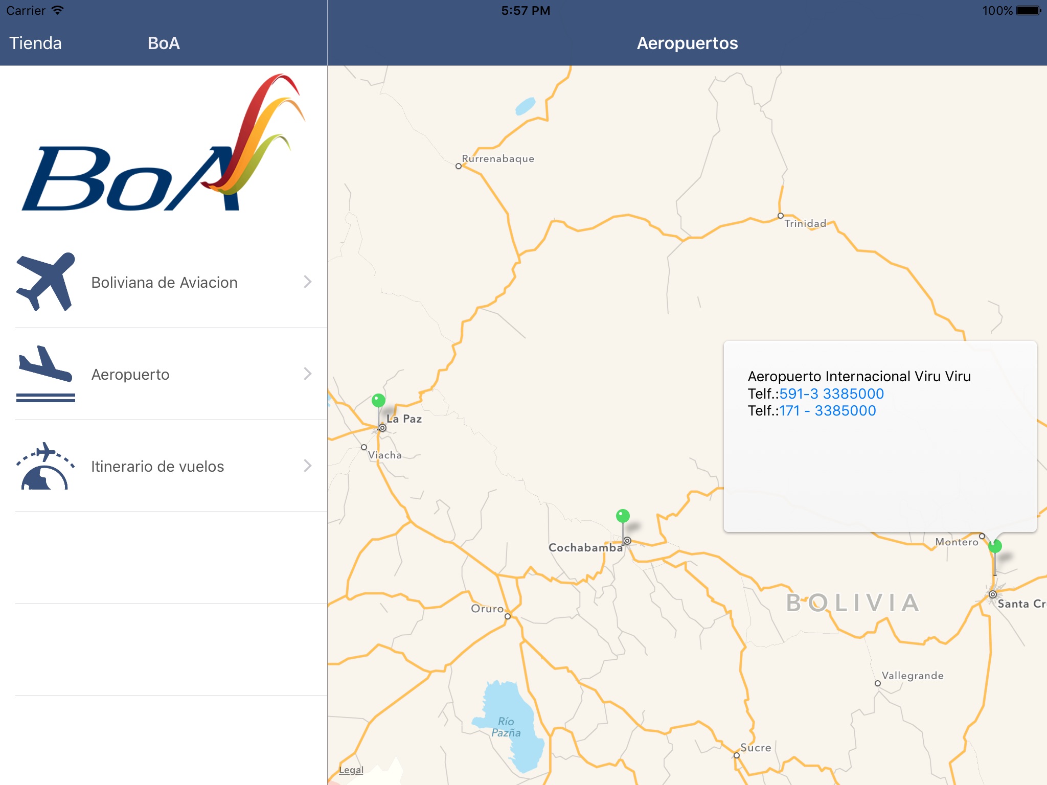Tap the Wi-Fi icon in status bar

click(58, 10)
